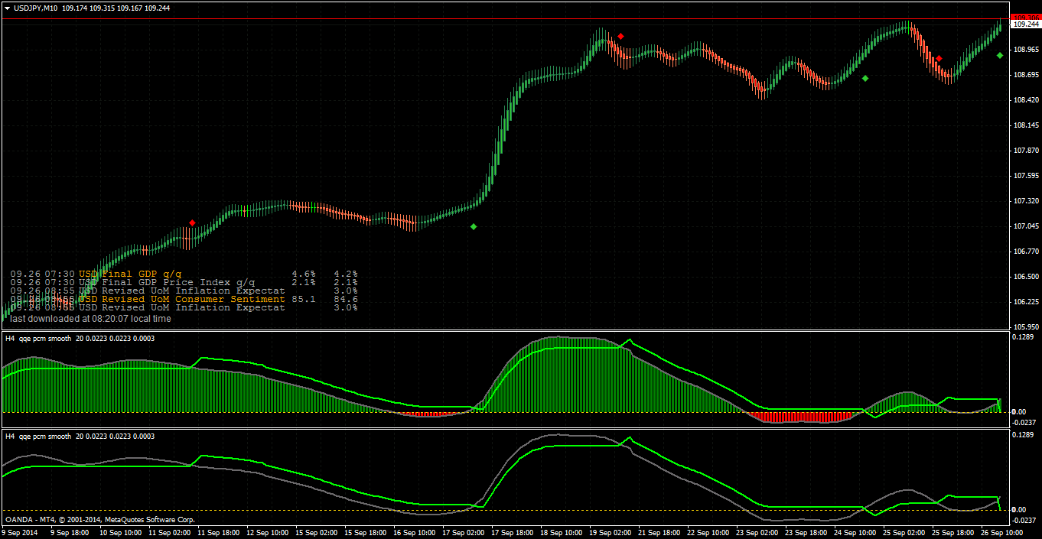Click the "last downloaded at 08:20:07 local time" text
The width and height of the screenshot is (1042, 539).
click(x=90, y=318)
